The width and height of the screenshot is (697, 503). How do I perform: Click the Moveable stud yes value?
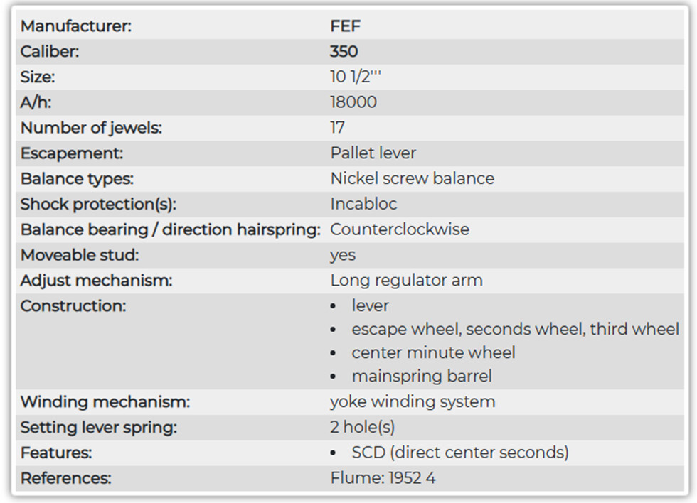[343, 256]
